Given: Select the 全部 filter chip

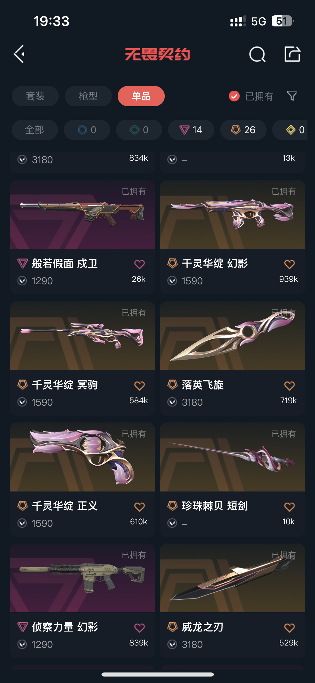Looking at the screenshot, I should 35,130.
